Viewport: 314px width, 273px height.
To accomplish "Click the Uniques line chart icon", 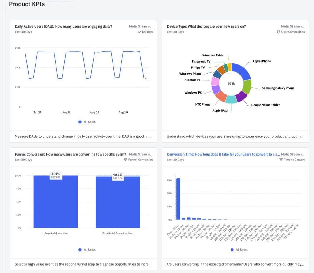I will [x=139, y=32].
